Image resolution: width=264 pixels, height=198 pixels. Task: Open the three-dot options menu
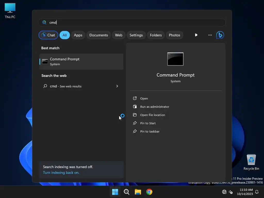210,35
